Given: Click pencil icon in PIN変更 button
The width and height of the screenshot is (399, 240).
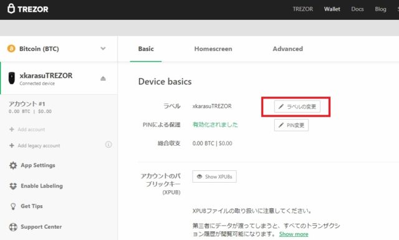Looking at the screenshot, I should 281,125.
